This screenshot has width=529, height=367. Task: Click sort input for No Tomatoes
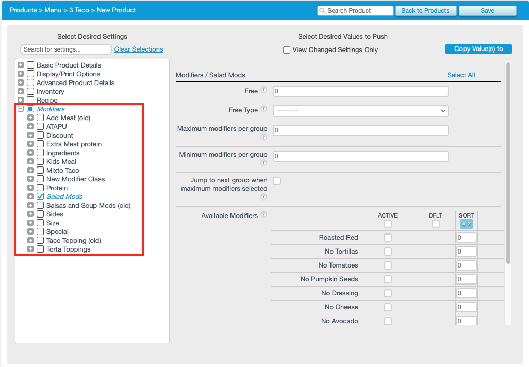coord(466,265)
